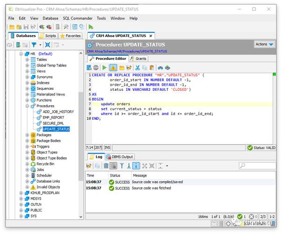Click the Status: VALID indicator
The width and height of the screenshot is (282, 234).
[261, 148]
